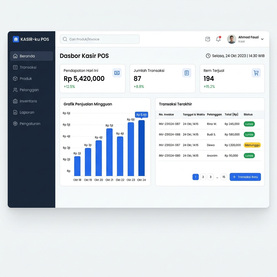
Task: Open the Beranda home menu
Action: (31, 56)
